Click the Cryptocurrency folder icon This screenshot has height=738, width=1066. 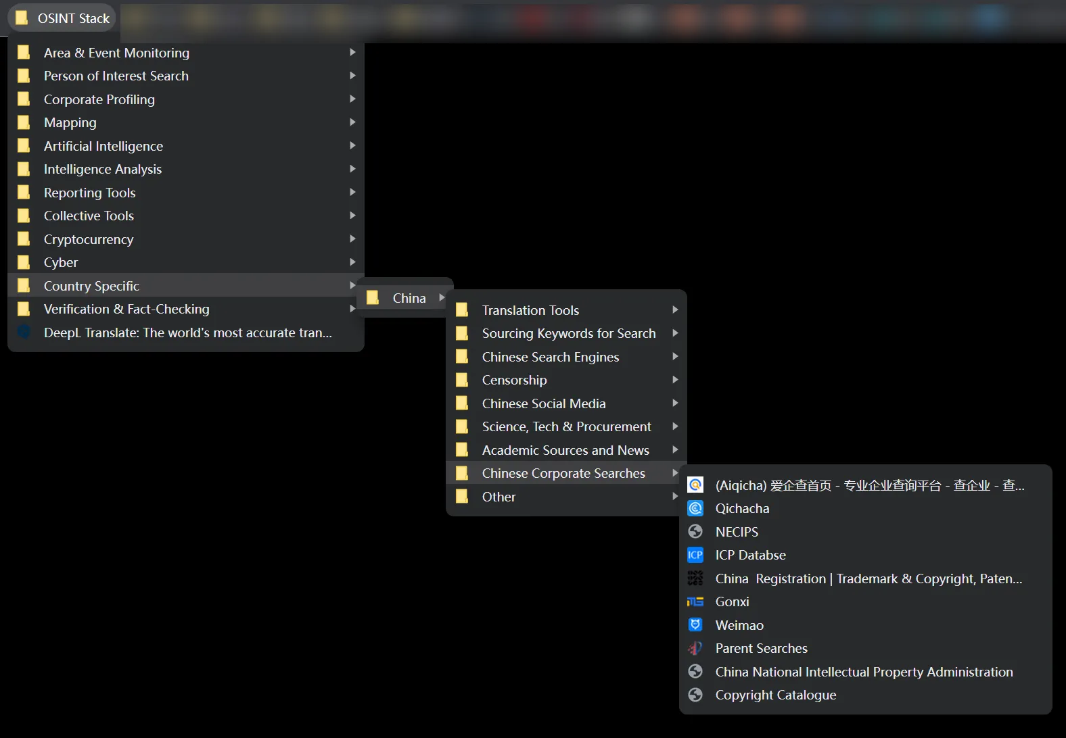[24, 239]
